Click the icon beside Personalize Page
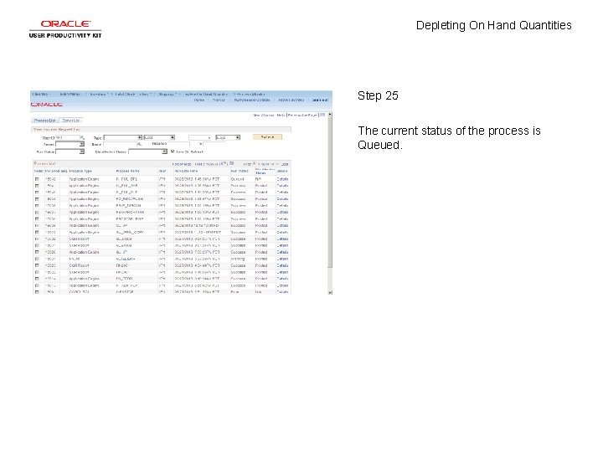 click(x=322, y=115)
